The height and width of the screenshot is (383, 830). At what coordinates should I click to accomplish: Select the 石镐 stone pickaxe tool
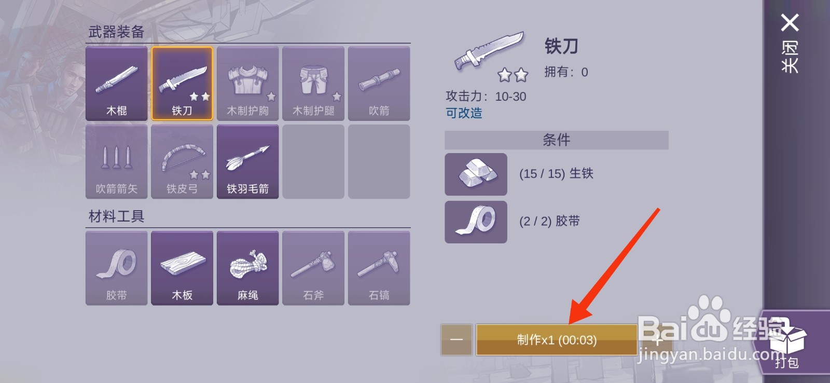379,268
